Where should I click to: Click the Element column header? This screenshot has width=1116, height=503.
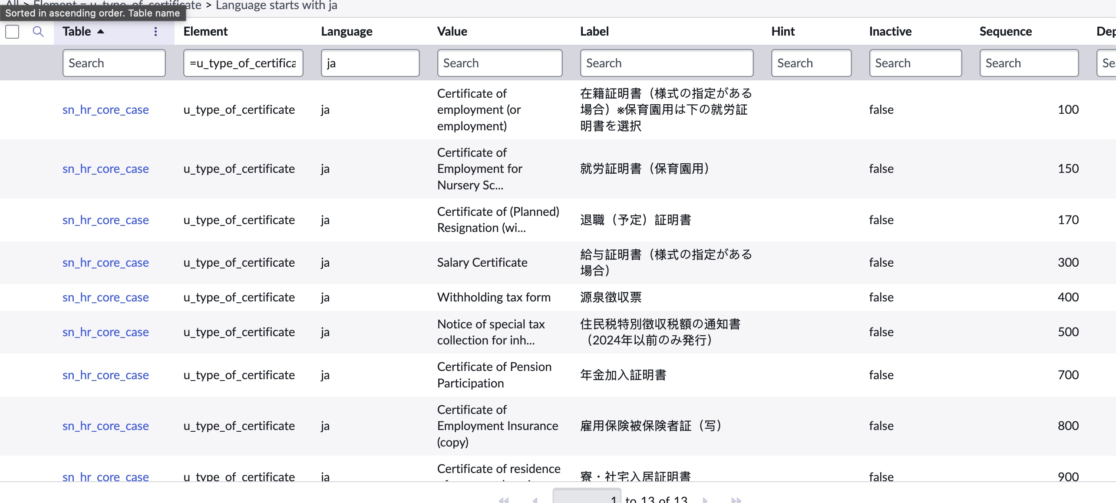pos(205,31)
